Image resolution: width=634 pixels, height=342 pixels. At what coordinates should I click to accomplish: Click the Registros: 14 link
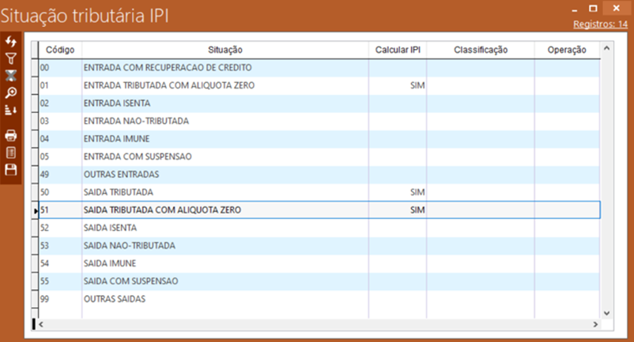[x=600, y=24]
